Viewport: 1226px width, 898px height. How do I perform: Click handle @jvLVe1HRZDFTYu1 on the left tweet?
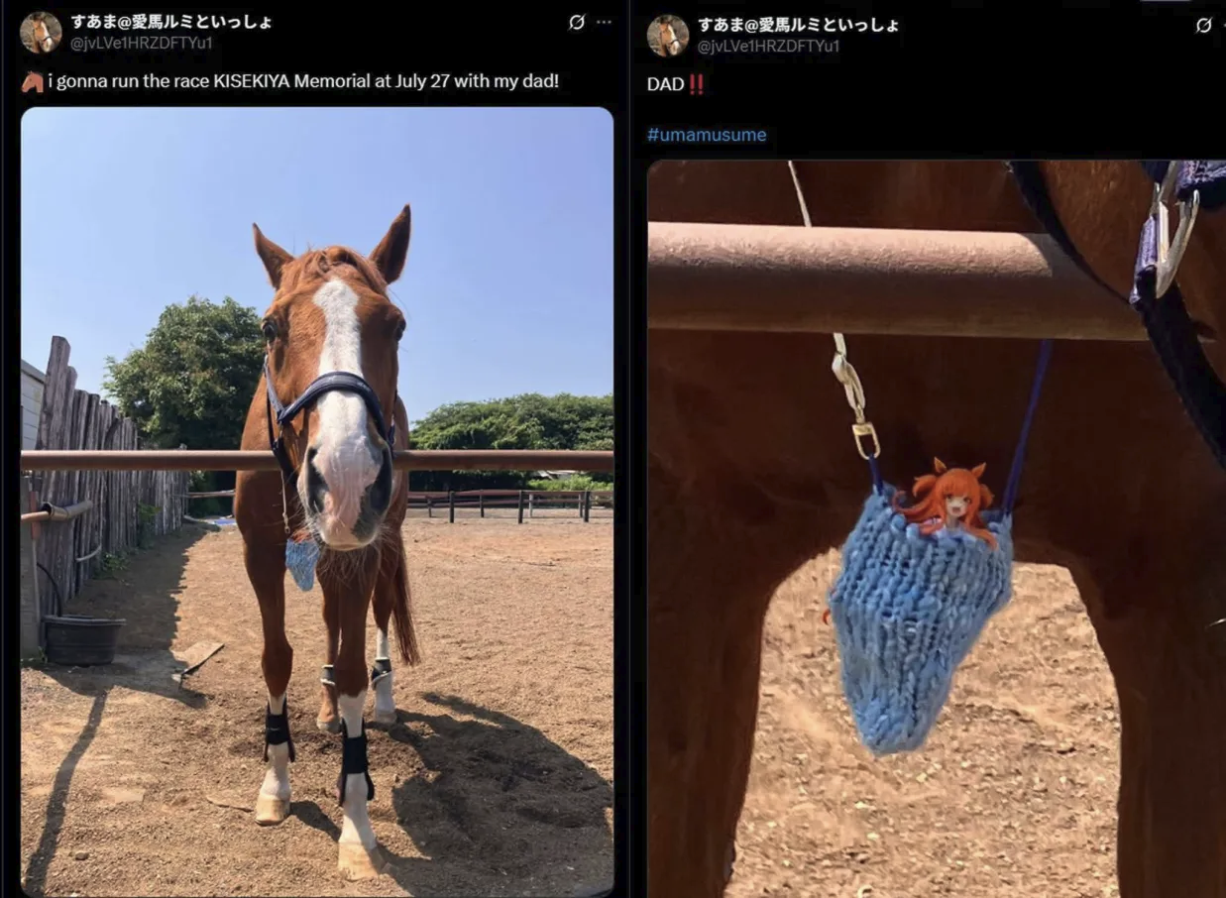141,44
